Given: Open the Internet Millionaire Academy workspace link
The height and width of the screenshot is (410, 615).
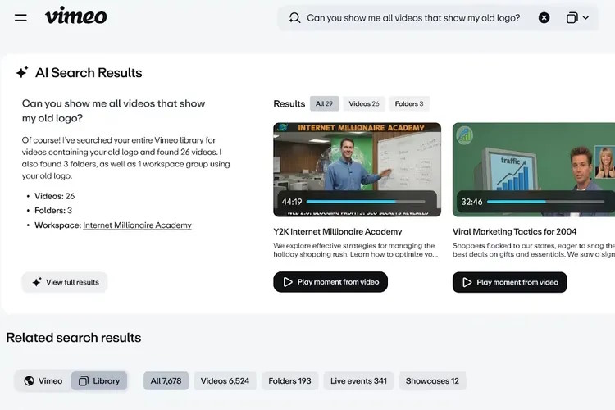Looking at the screenshot, I should [x=137, y=225].
